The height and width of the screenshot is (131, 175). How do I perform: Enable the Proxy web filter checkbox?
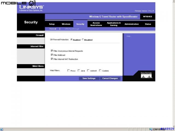click(x=69, y=70)
